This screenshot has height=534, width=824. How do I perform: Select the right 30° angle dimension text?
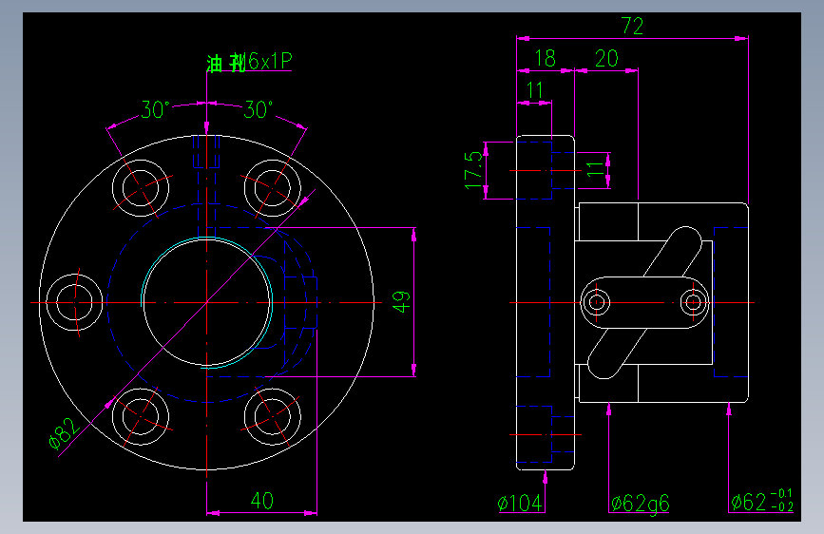pyautogui.click(x=258, y=110)
